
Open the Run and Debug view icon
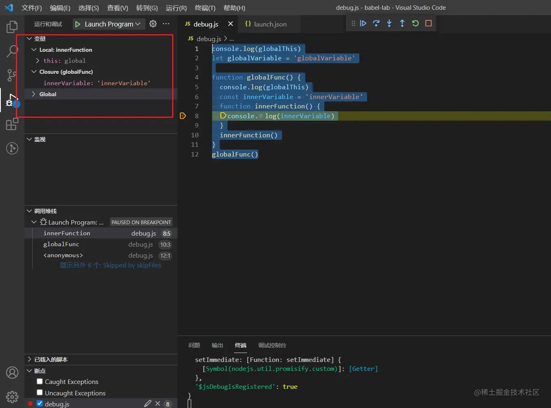12,100
